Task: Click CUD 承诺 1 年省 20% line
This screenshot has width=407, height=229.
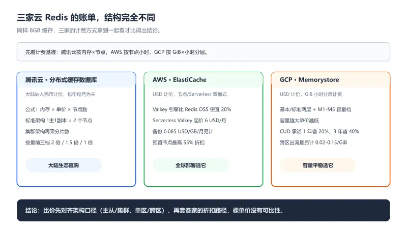Action: click(319, 131)
